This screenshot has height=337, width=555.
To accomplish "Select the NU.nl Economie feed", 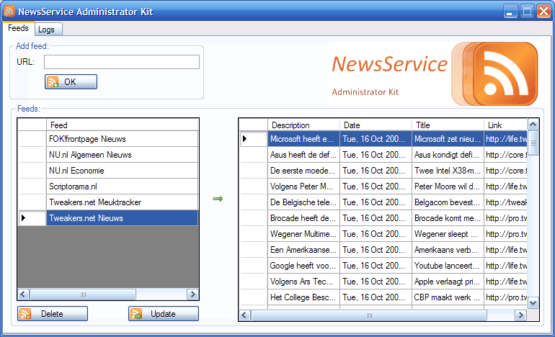I will point(122,171).
